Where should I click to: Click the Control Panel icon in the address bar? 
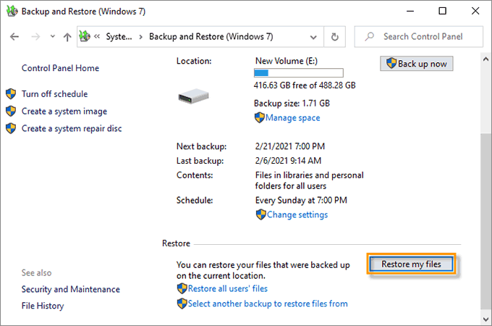pos(85,36)
